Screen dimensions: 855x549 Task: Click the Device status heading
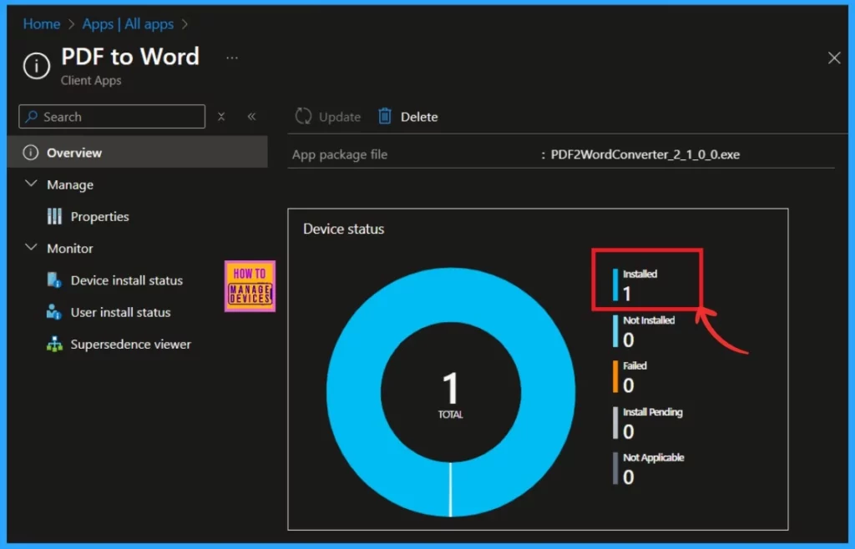(343, 229)
